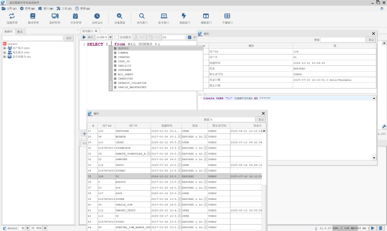Open the 一般 dropdown in the status bar
This screenshot has height=231, width=387.
click(27, 228)
